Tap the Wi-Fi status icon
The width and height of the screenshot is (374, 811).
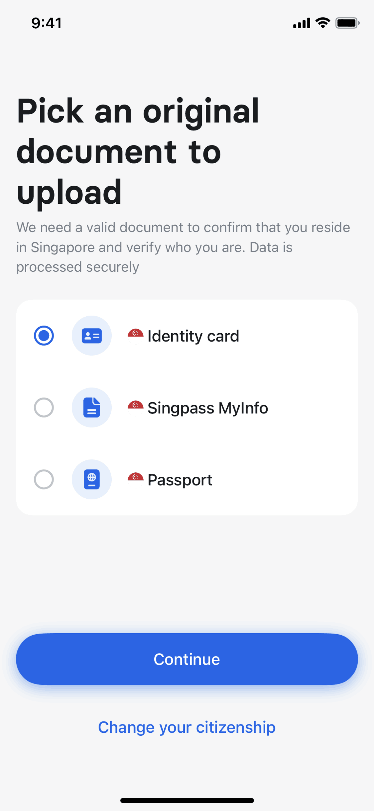pos(322,23)
